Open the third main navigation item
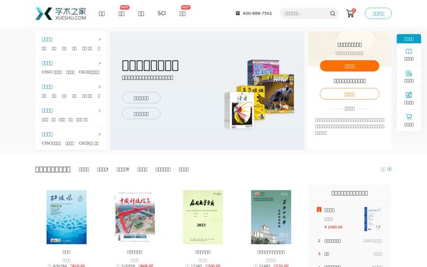The image size is (427, 267). [141, 14]
